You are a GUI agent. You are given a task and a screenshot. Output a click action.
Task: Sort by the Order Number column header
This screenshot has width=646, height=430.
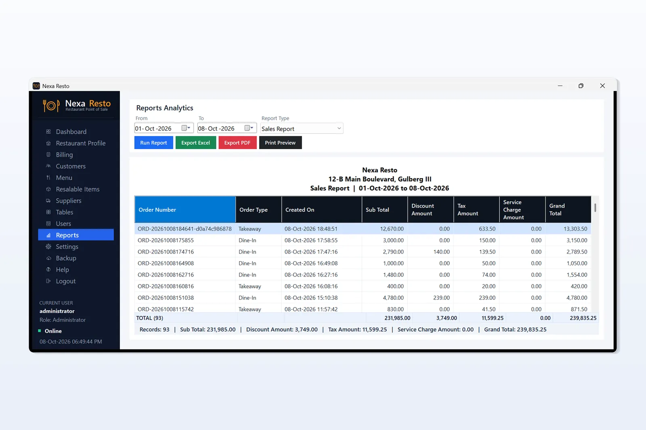[x=185, y=210]
